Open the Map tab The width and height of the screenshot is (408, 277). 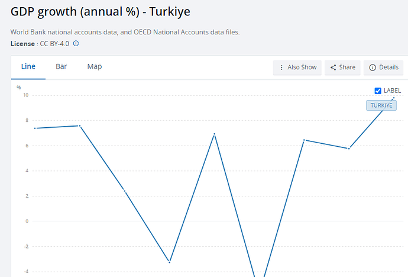click(95, 67)
